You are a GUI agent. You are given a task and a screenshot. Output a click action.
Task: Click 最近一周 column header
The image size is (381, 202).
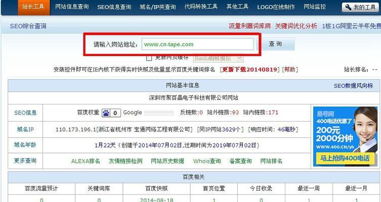pyautogui.click(x=309, y=188)
